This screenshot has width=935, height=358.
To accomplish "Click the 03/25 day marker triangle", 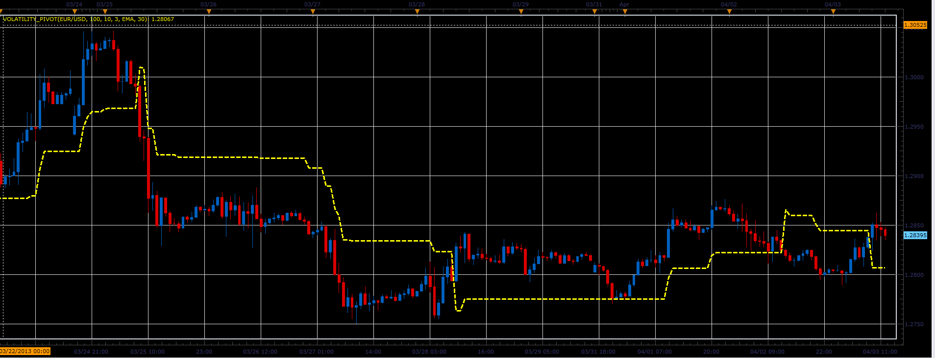I will pyautogui.click(x=105, y=11).
